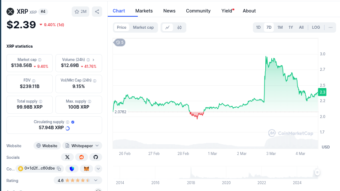This screenshot has width=340, height=191.
Task: Show Price chart data
Action: pos(121,27)
